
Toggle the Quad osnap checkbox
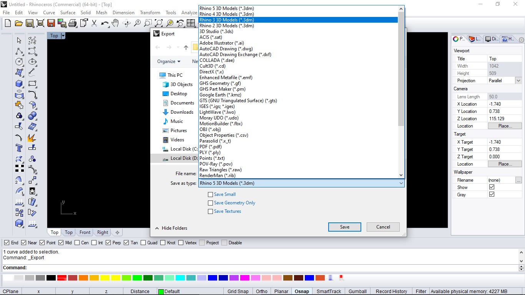click(x=143, y=243)
